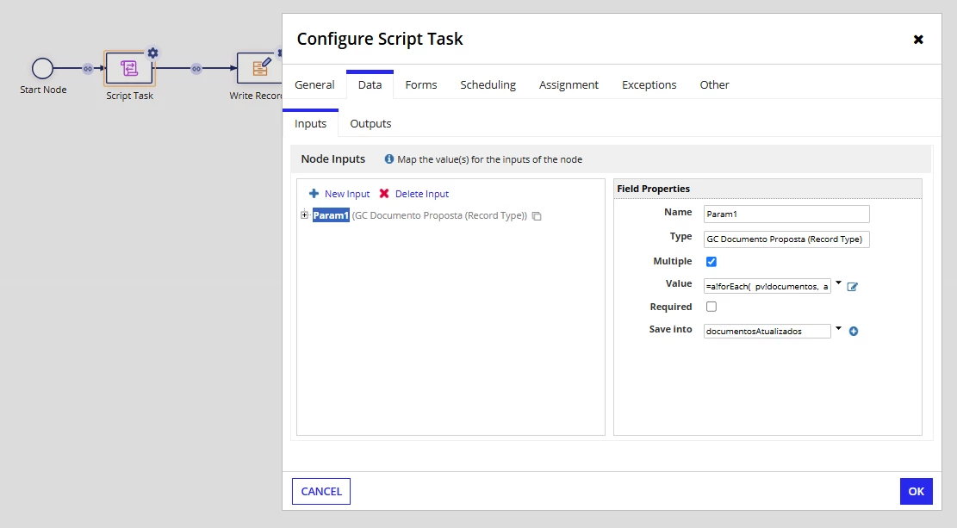Screen dimensions: 957x528
Task: Open the Assignment tab
Action: click(x=569, y=85)
